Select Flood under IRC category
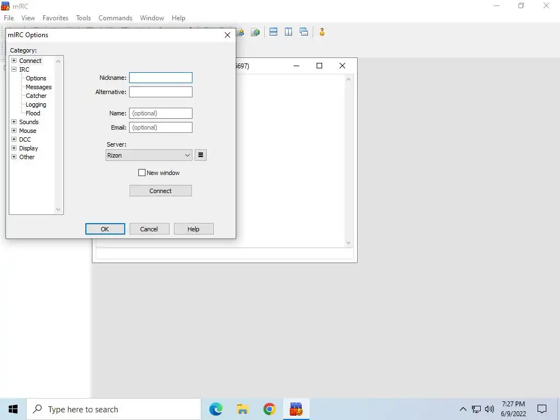The height and width of the screenshot is (420, 560). (33, 113)
